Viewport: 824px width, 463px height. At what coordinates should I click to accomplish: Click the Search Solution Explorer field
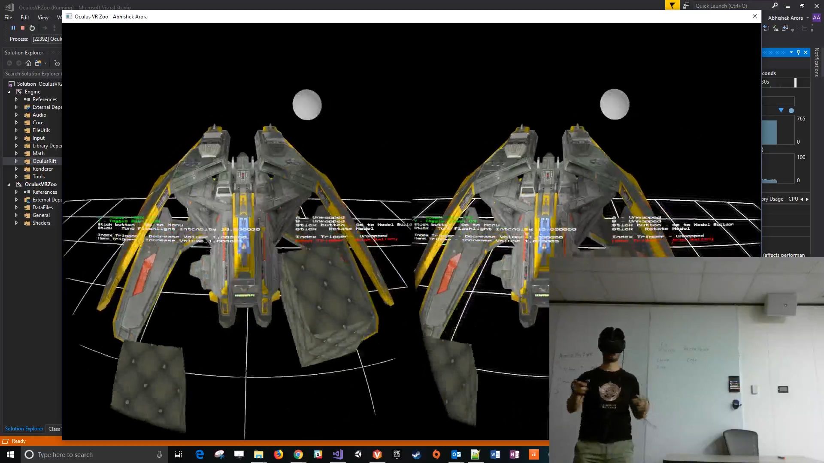pos(32,74)
